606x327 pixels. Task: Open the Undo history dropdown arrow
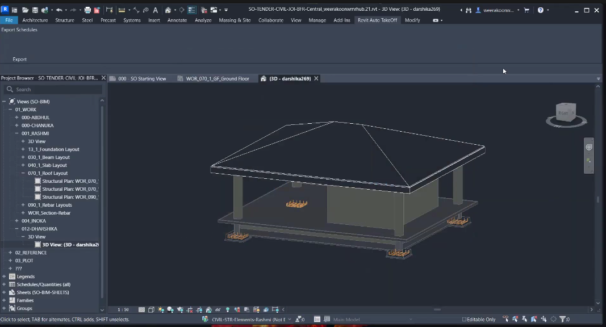66,10
